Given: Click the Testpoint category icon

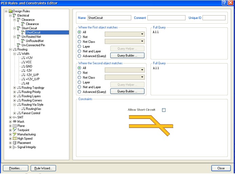Looking at the screenshot, I should pos(15,130).
